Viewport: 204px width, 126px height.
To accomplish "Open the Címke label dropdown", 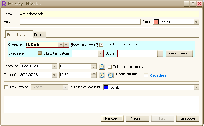I will tap(196, 22).
